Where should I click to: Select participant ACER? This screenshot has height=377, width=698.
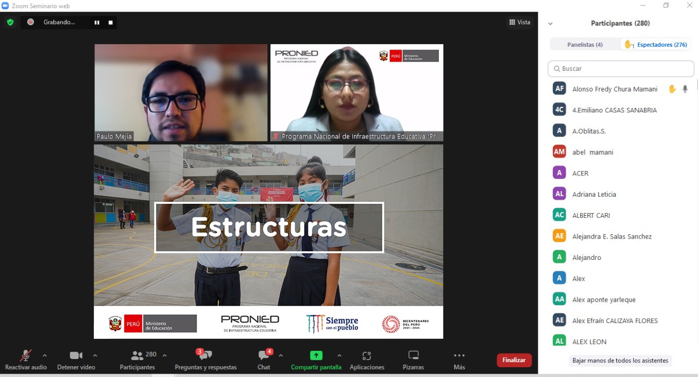click(621, 173)
